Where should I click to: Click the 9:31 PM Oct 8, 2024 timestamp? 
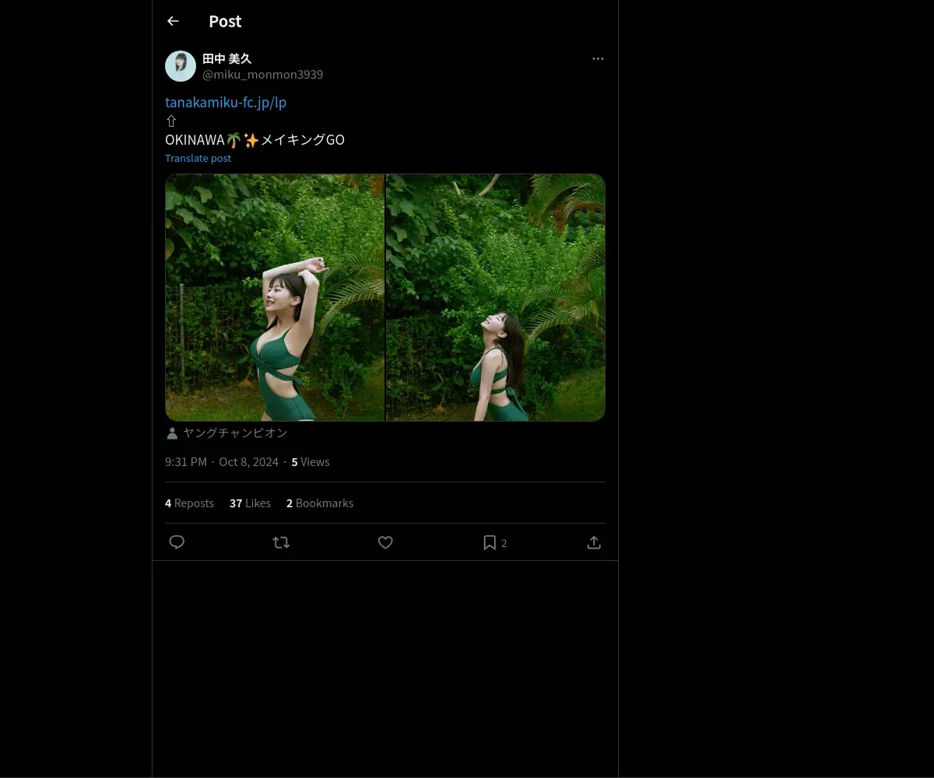click(x=222, y=461)
